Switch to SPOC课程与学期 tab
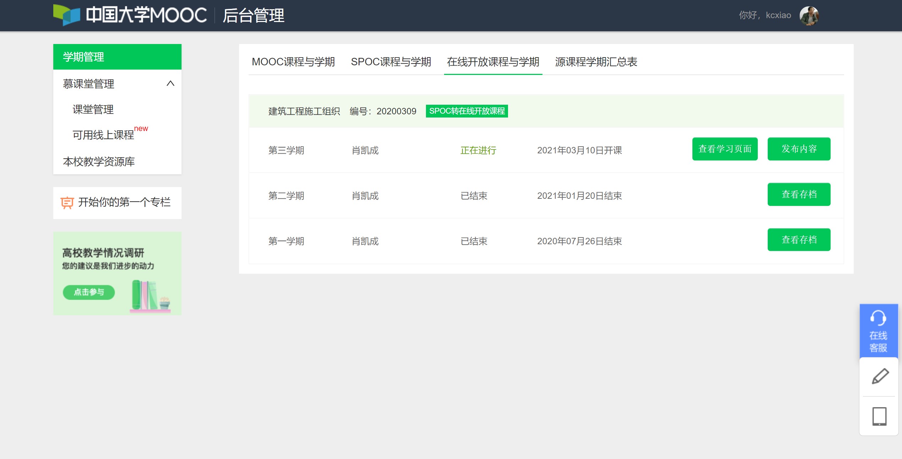902x459 pixels. (x=391, y=62)
